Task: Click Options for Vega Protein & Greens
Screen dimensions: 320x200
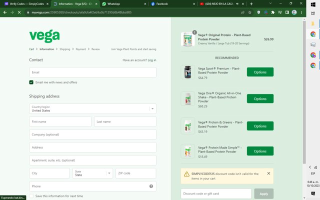Action: (260, 126)
